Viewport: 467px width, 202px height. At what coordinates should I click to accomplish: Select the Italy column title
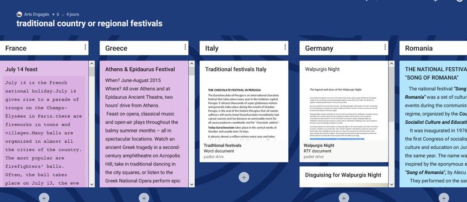tap(212, 48)
